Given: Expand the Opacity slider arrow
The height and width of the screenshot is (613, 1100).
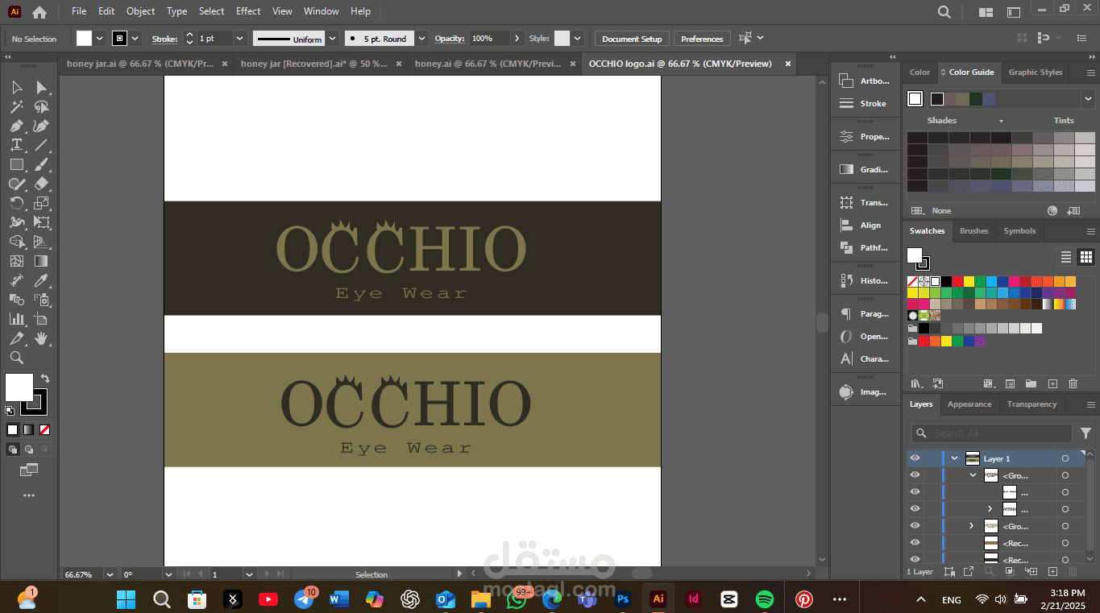Looking at the screenshot, I should 517,38.
